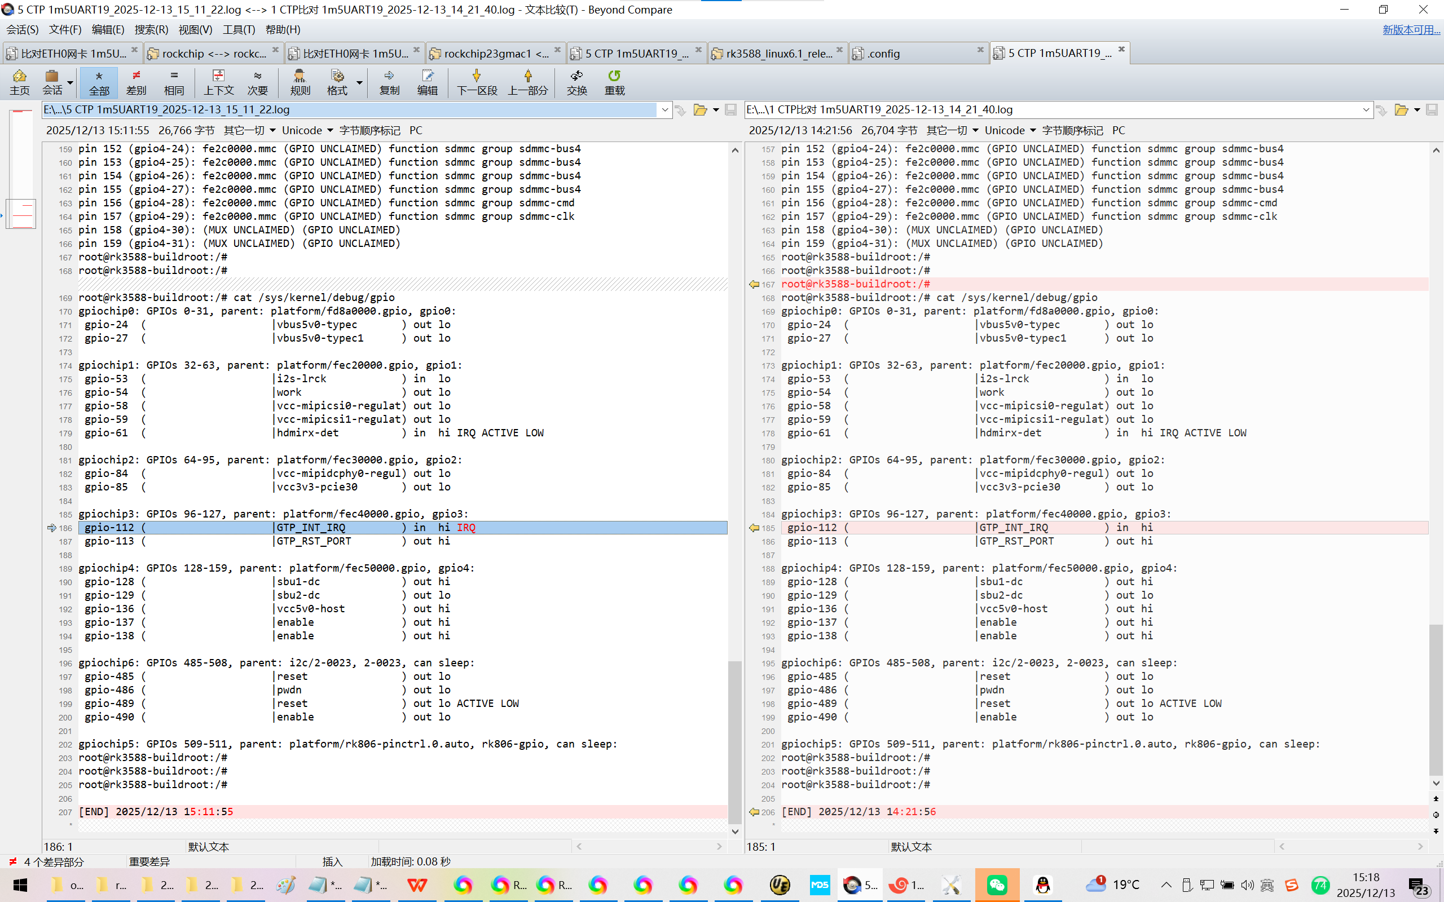
Task: Open the Format (格式) dropdown arrow
Action: pos(359,82)
